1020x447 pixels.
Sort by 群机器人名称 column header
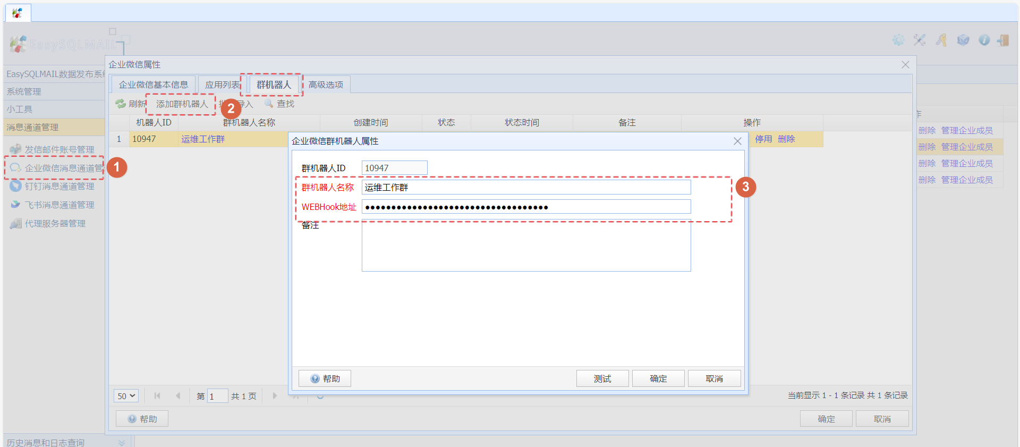249,122
